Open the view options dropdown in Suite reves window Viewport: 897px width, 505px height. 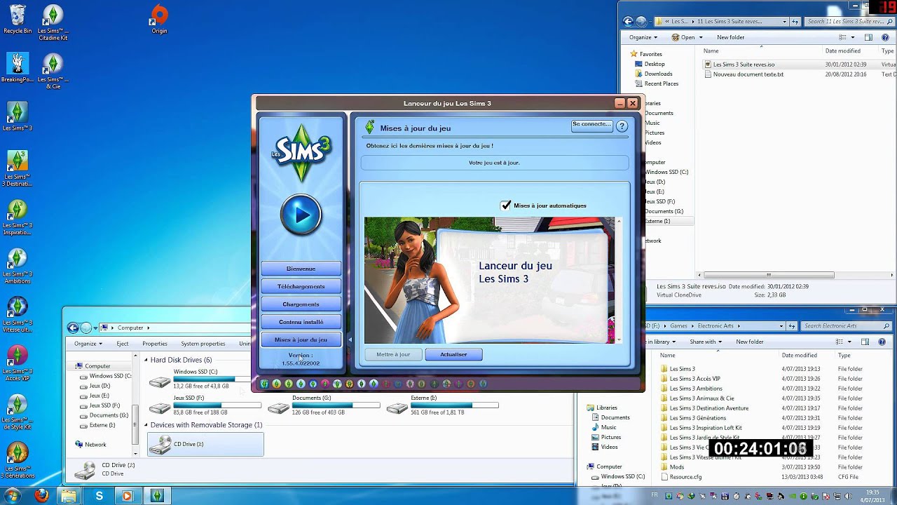click(x=853, y=37)
